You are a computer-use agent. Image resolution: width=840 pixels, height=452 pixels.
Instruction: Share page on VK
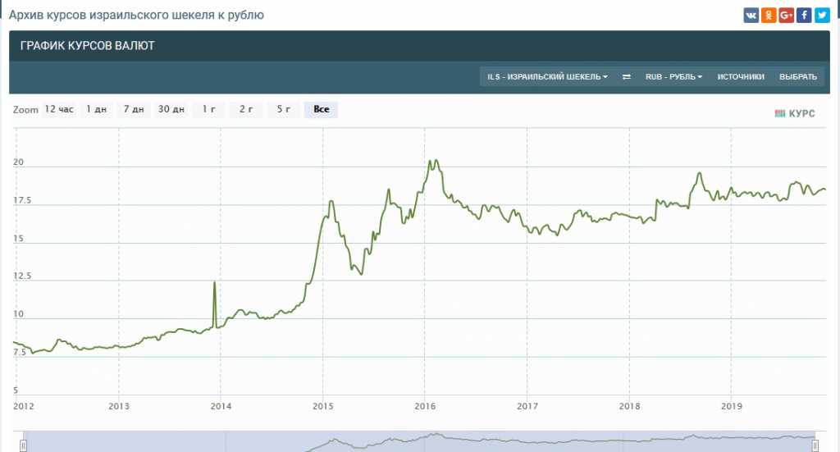click(x=751, y=15)
